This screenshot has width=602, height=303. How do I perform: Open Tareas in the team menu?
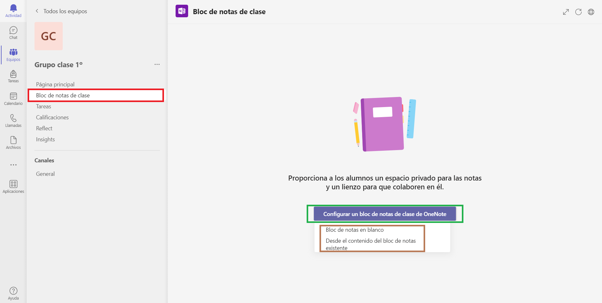[x=44, y=106]
